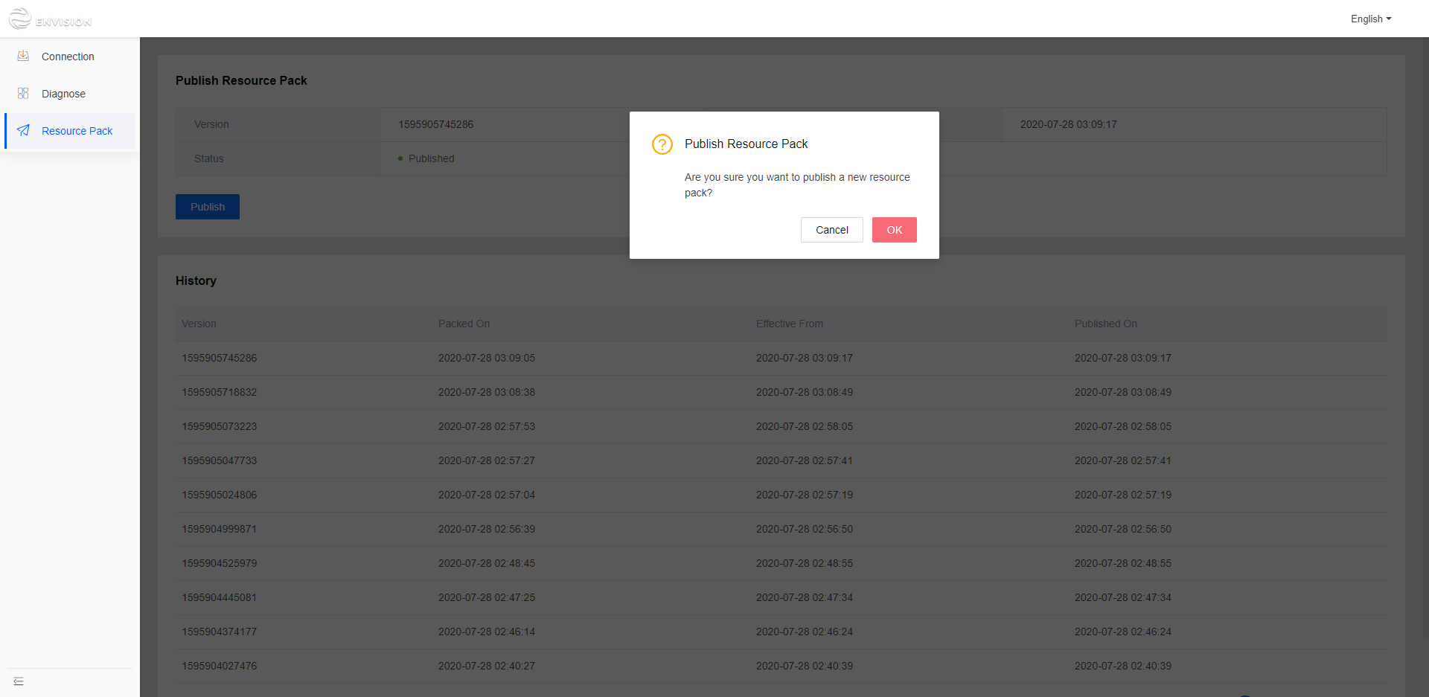Click the Packed On column header
This screenshot has width=1429, height=697.
(x=464, y=324)
